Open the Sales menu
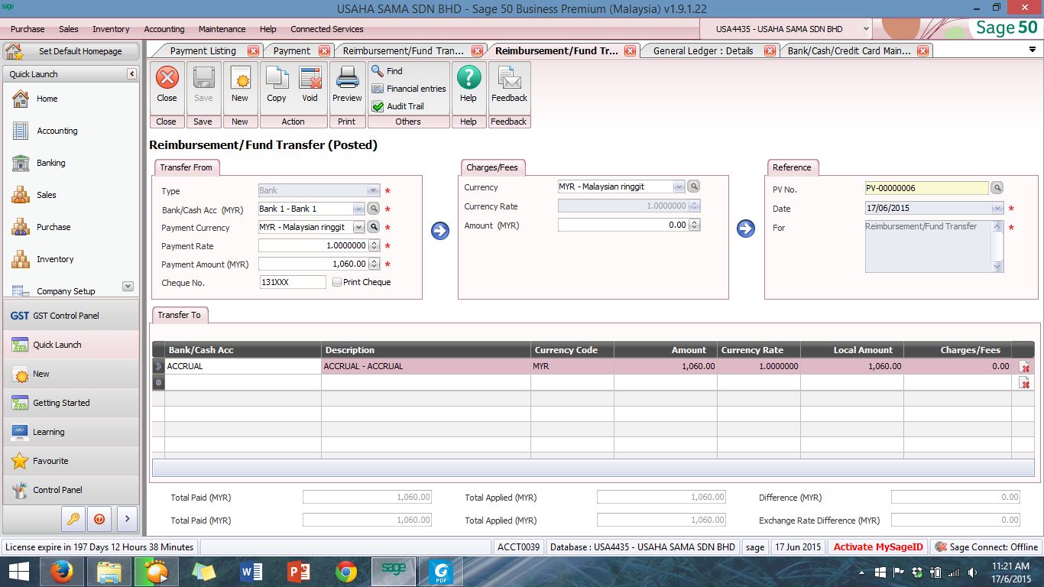Viewport: 1044px width, 587px height. pos(69,29)
